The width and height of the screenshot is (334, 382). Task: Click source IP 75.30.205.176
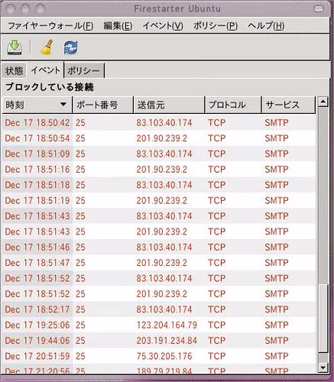coord(164,356)
